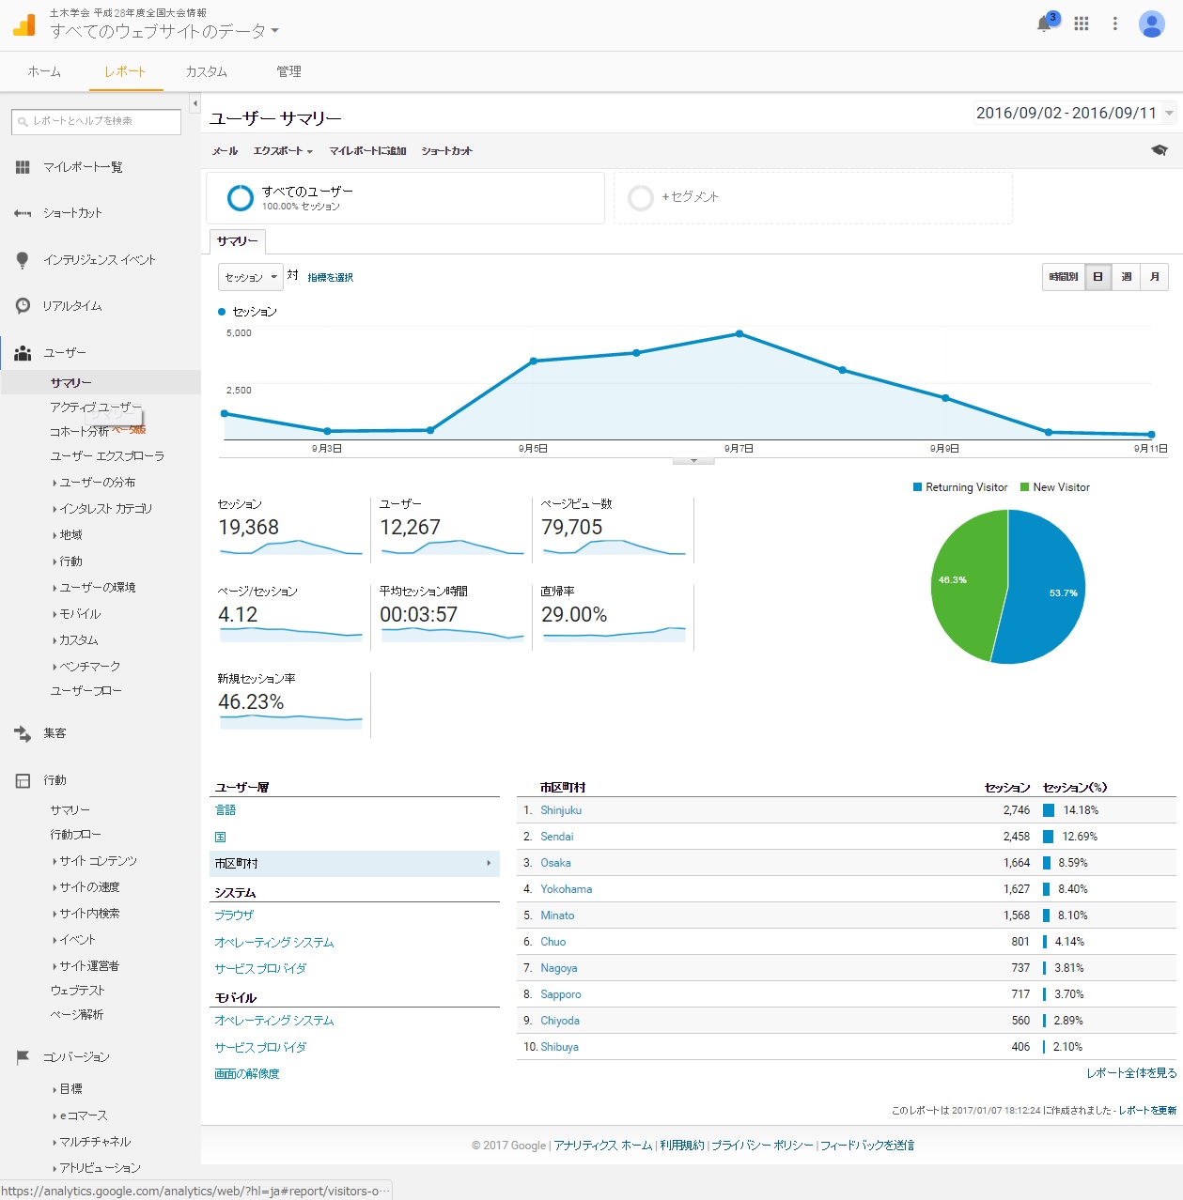Screen dimensions: 1183x1200
Task: Open the セッション metric dropdown
Action: coord(250,277)
